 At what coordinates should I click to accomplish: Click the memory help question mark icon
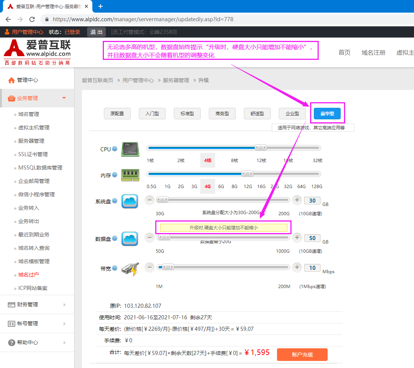pyautogui.click(x=115, y=175)
